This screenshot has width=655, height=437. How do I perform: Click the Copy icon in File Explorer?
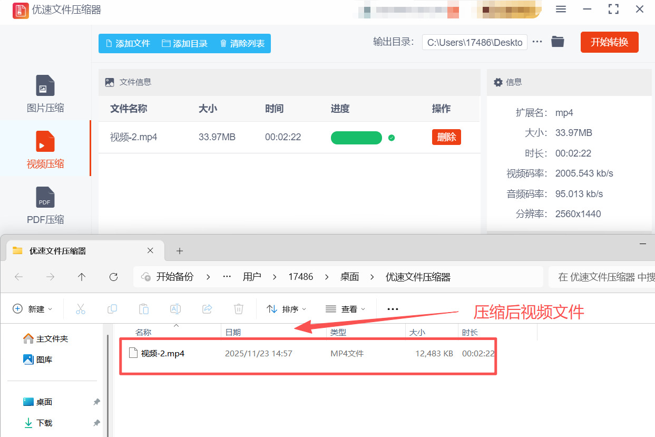coord(112,309)
